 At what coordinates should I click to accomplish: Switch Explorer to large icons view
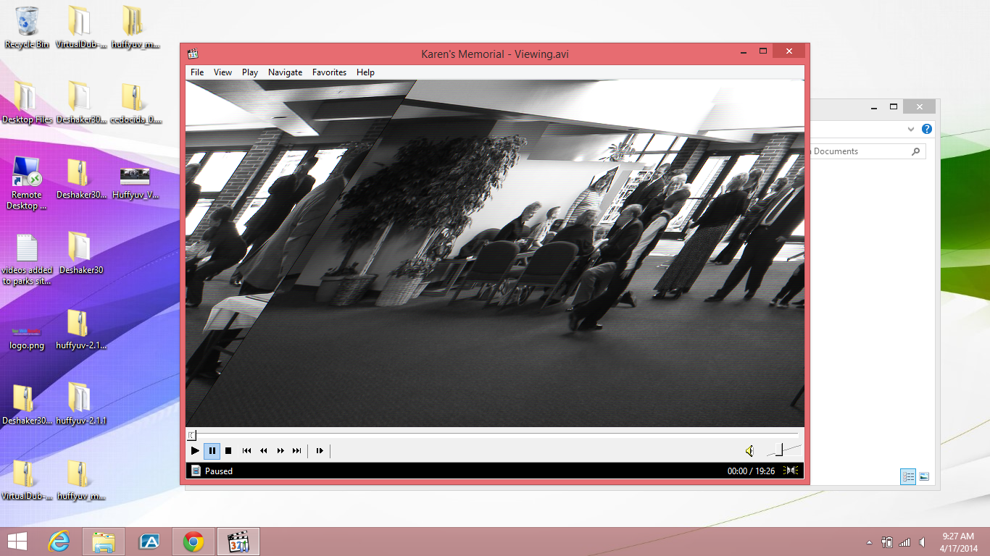(x=924, y=476)
